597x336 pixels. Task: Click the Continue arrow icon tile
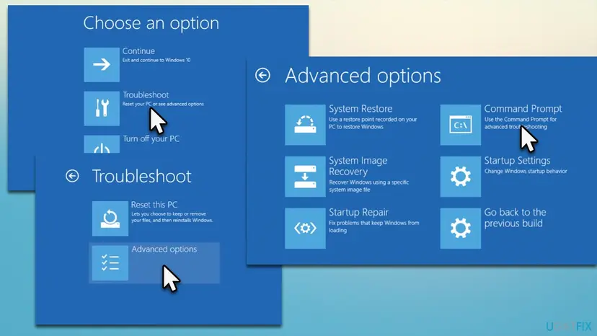[102, 64]
